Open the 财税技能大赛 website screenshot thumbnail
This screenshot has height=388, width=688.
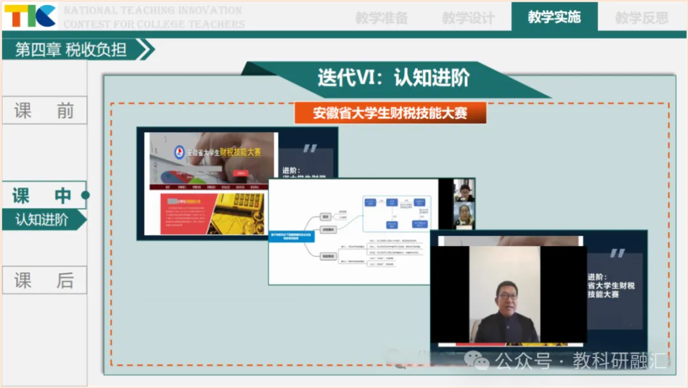click(211, 183)
